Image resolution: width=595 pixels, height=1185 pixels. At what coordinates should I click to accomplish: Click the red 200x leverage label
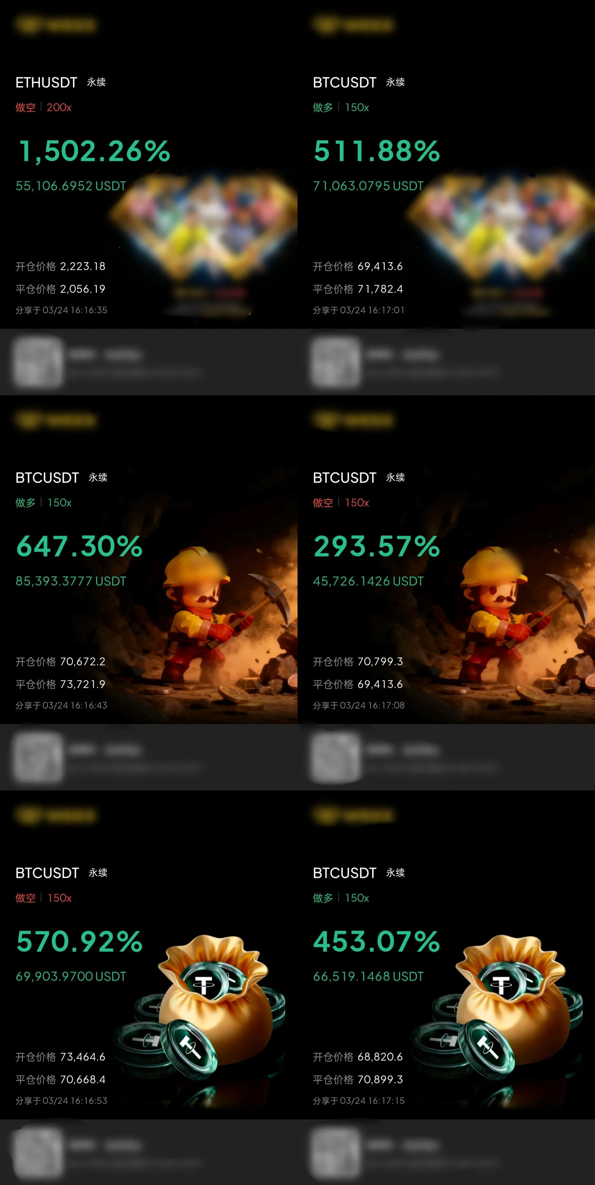[x=59, y=107]
